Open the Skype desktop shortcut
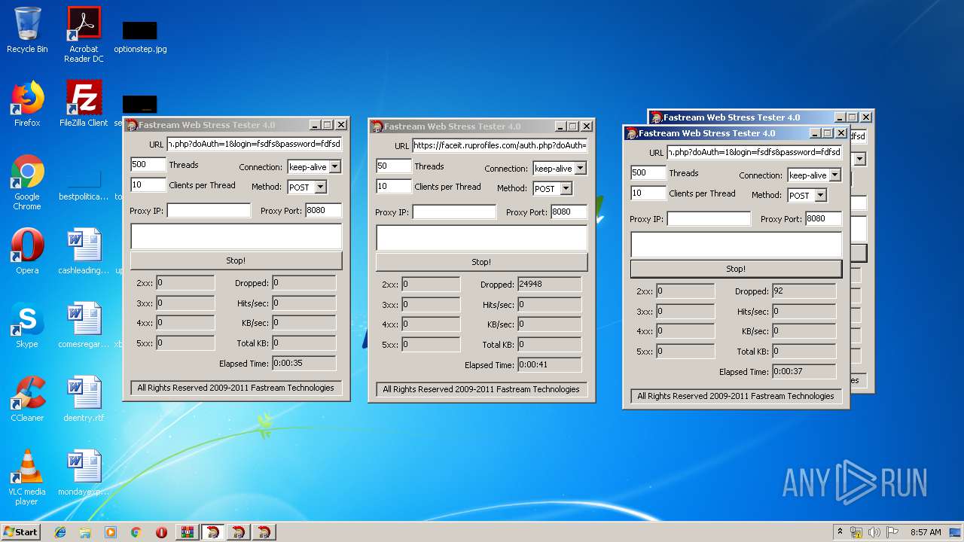This screenshot has height=542, width=964. click(27, 325)
